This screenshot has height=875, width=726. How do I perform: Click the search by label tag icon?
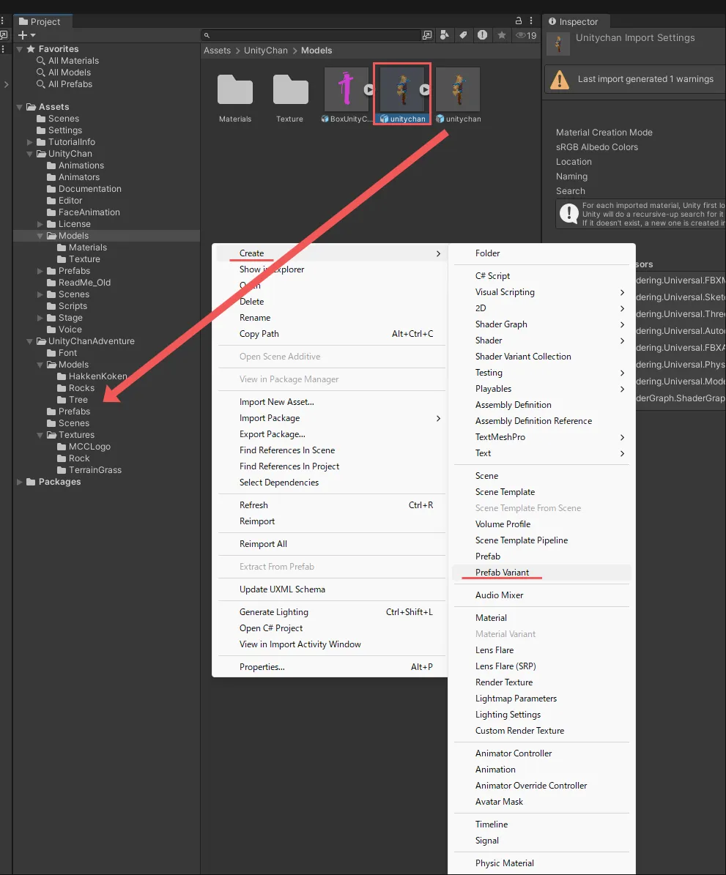[463, 35]
